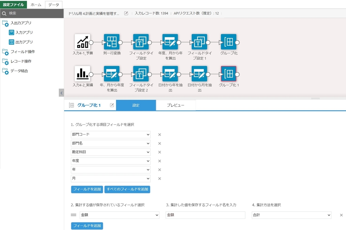
Task: Select 出力アプリ in the sidebar
Action: 21,42
